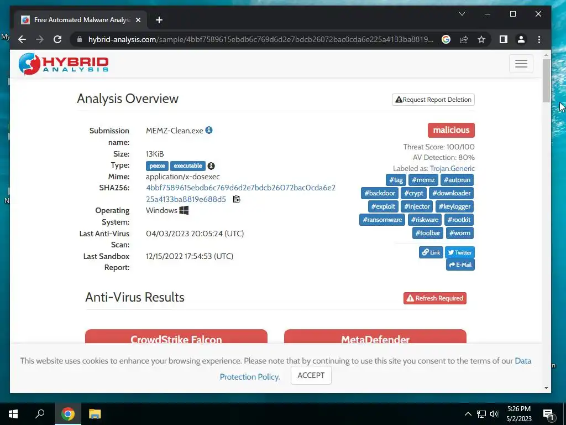Screen dimensions: 566x425
Task: Show hidden system tray icons chevron
Action: pyautogui.click(x=468, y=414)
